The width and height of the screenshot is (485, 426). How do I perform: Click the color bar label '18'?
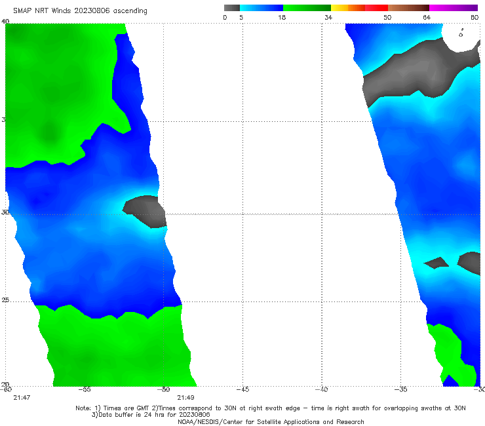click(x=282, y=17)
